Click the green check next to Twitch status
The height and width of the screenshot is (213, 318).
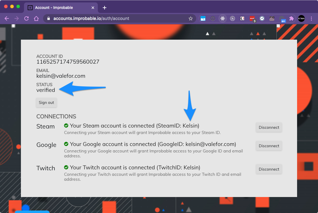66,167
